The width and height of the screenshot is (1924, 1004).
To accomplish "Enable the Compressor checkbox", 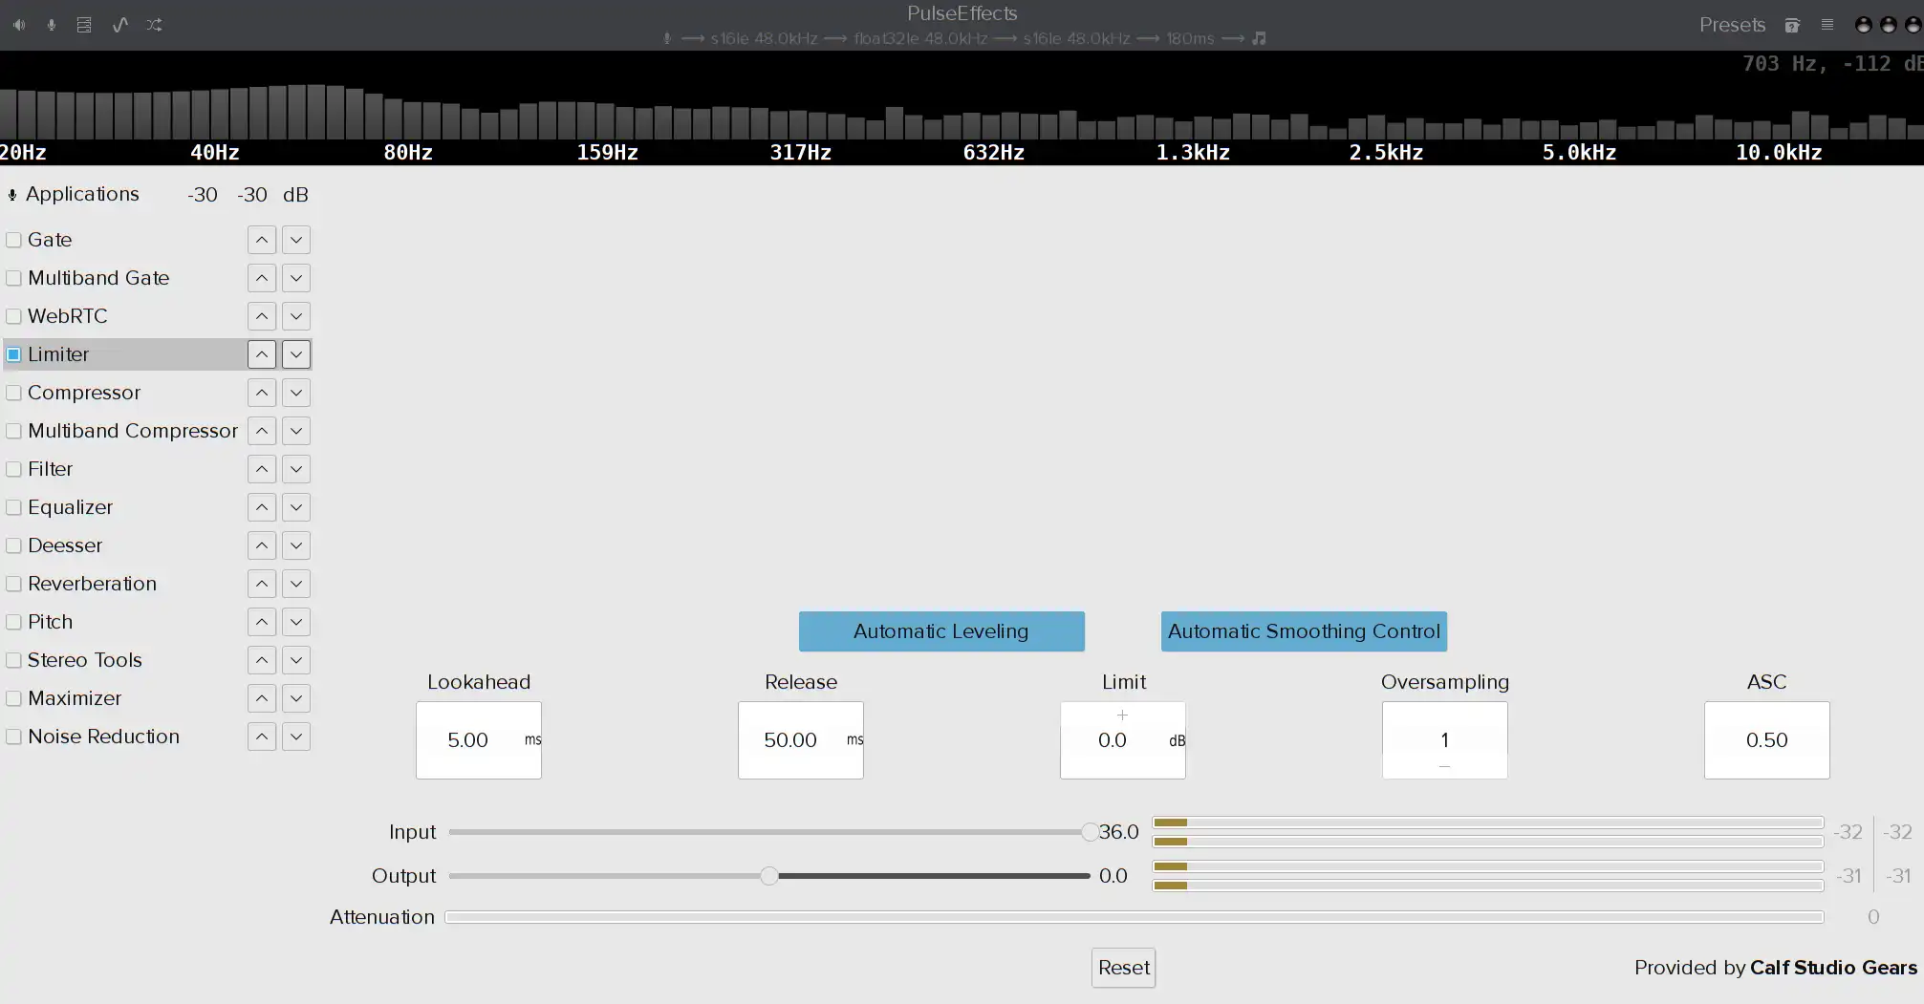I will coord(14,393).
